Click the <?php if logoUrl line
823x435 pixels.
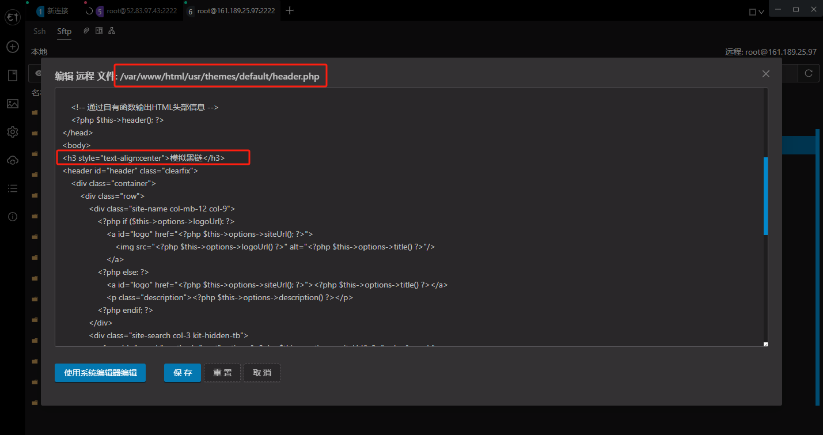pyautogui.click(x=166, y=221)
